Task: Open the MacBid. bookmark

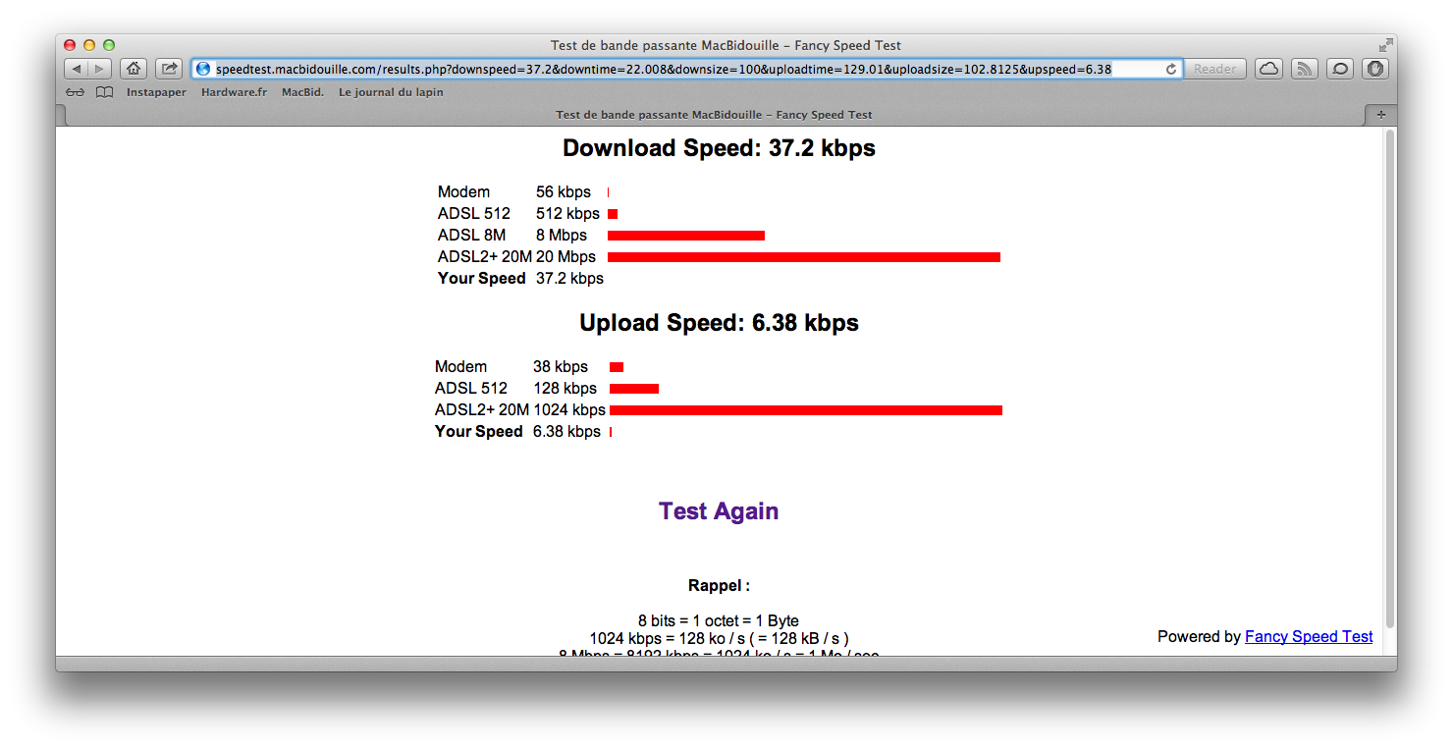Action: (x=302, y=92)
